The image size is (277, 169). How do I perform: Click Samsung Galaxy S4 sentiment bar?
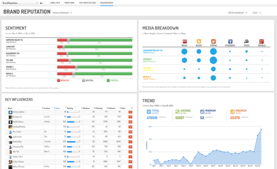point(95,40)
